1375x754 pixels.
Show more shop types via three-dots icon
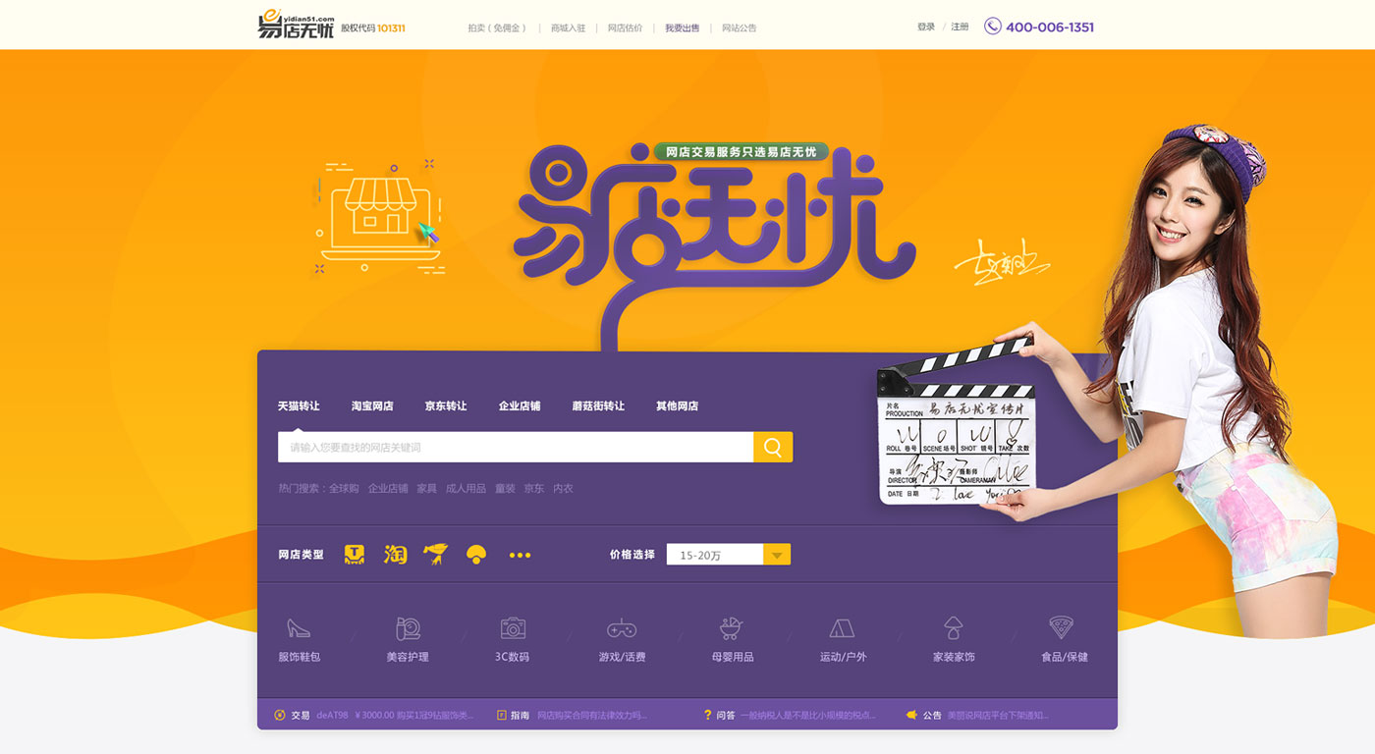pyautogui.click(x=520, y=556)
